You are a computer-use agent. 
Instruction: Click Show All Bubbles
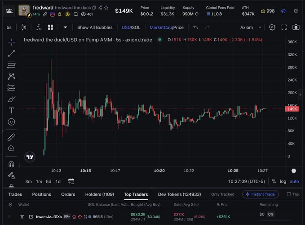[x=95, y=27]
